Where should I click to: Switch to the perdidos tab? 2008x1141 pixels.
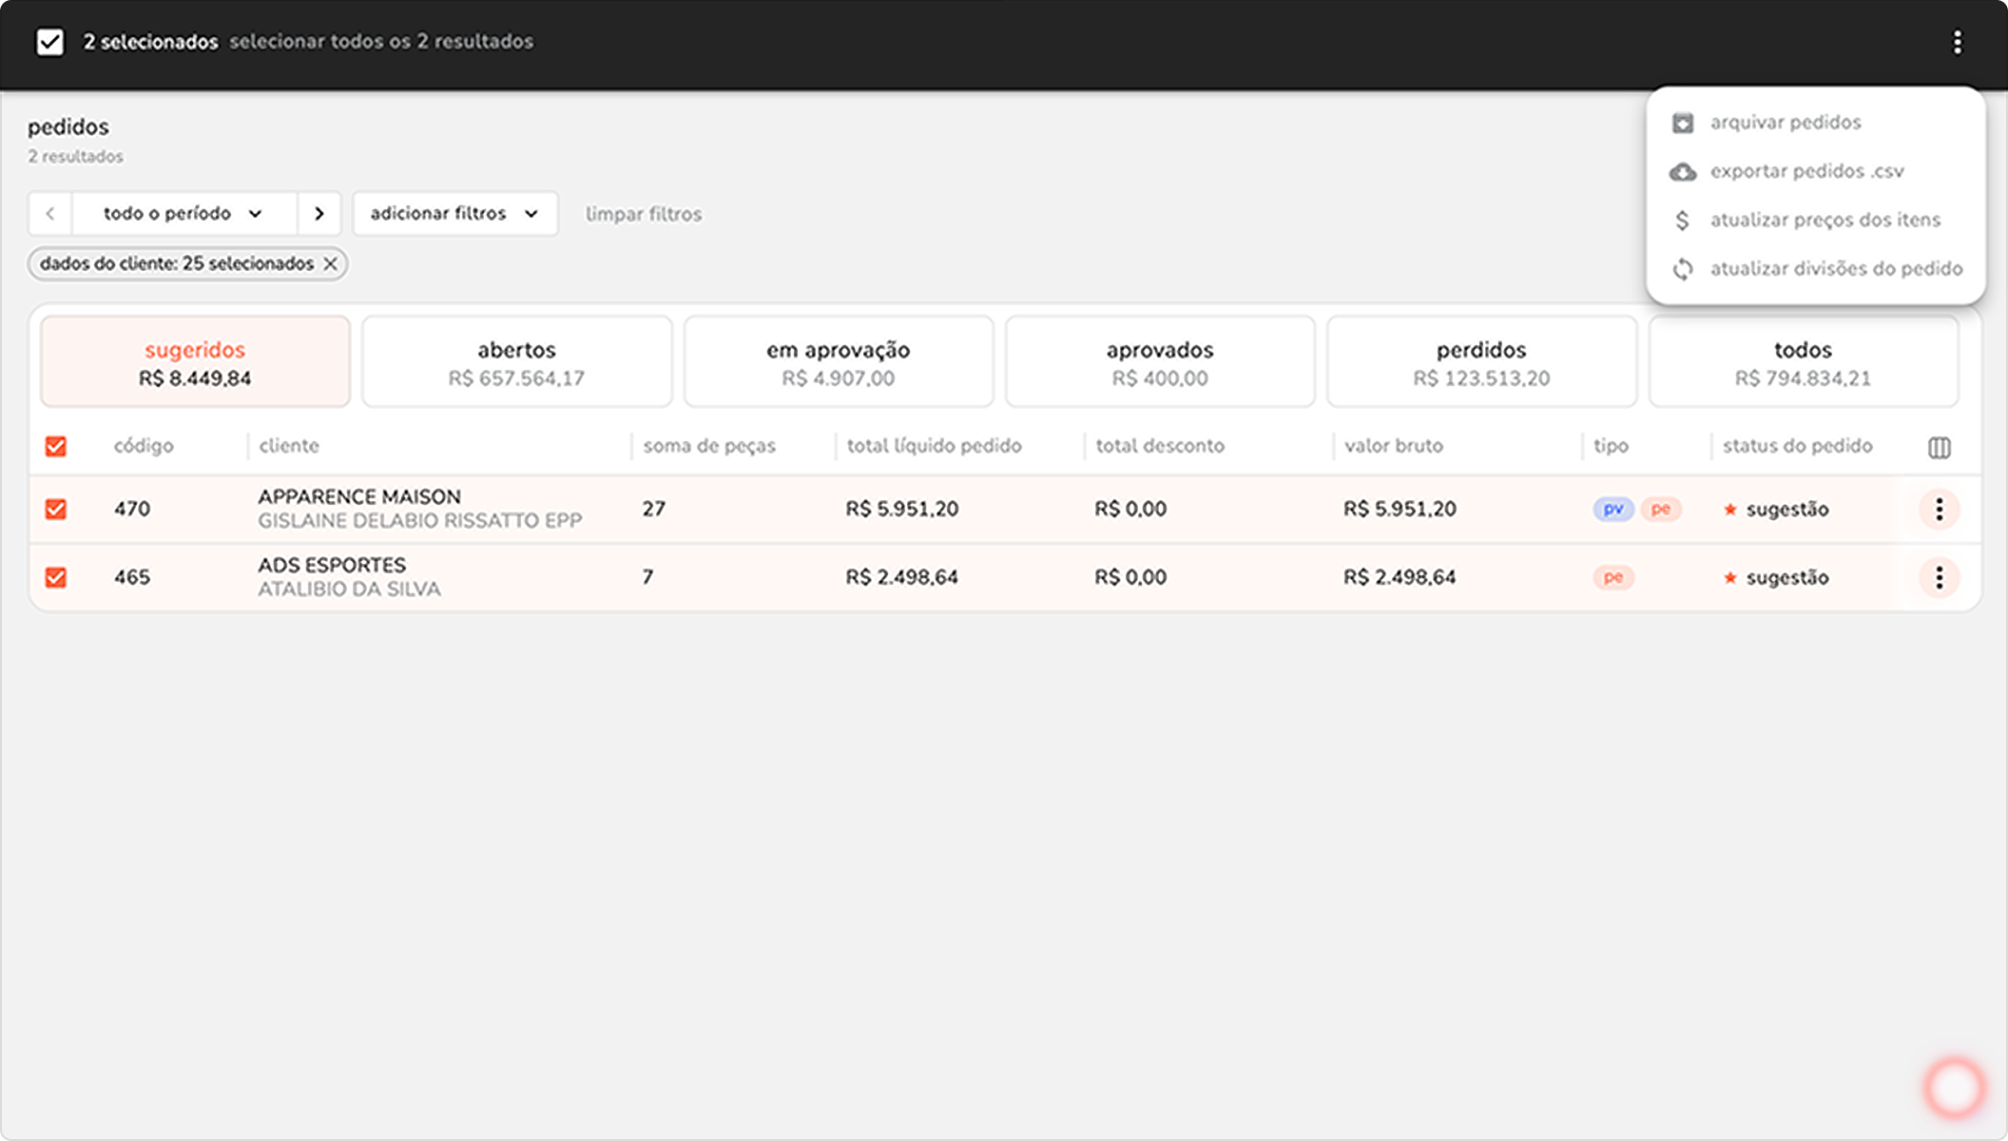1480,362
